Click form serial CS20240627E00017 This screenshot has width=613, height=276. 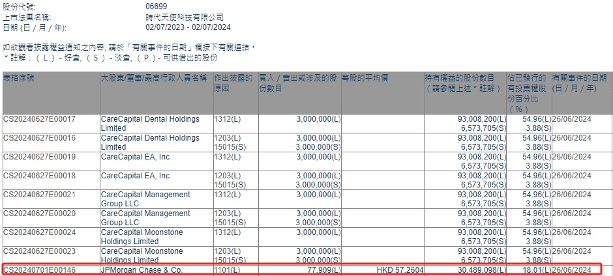[40, 119]
